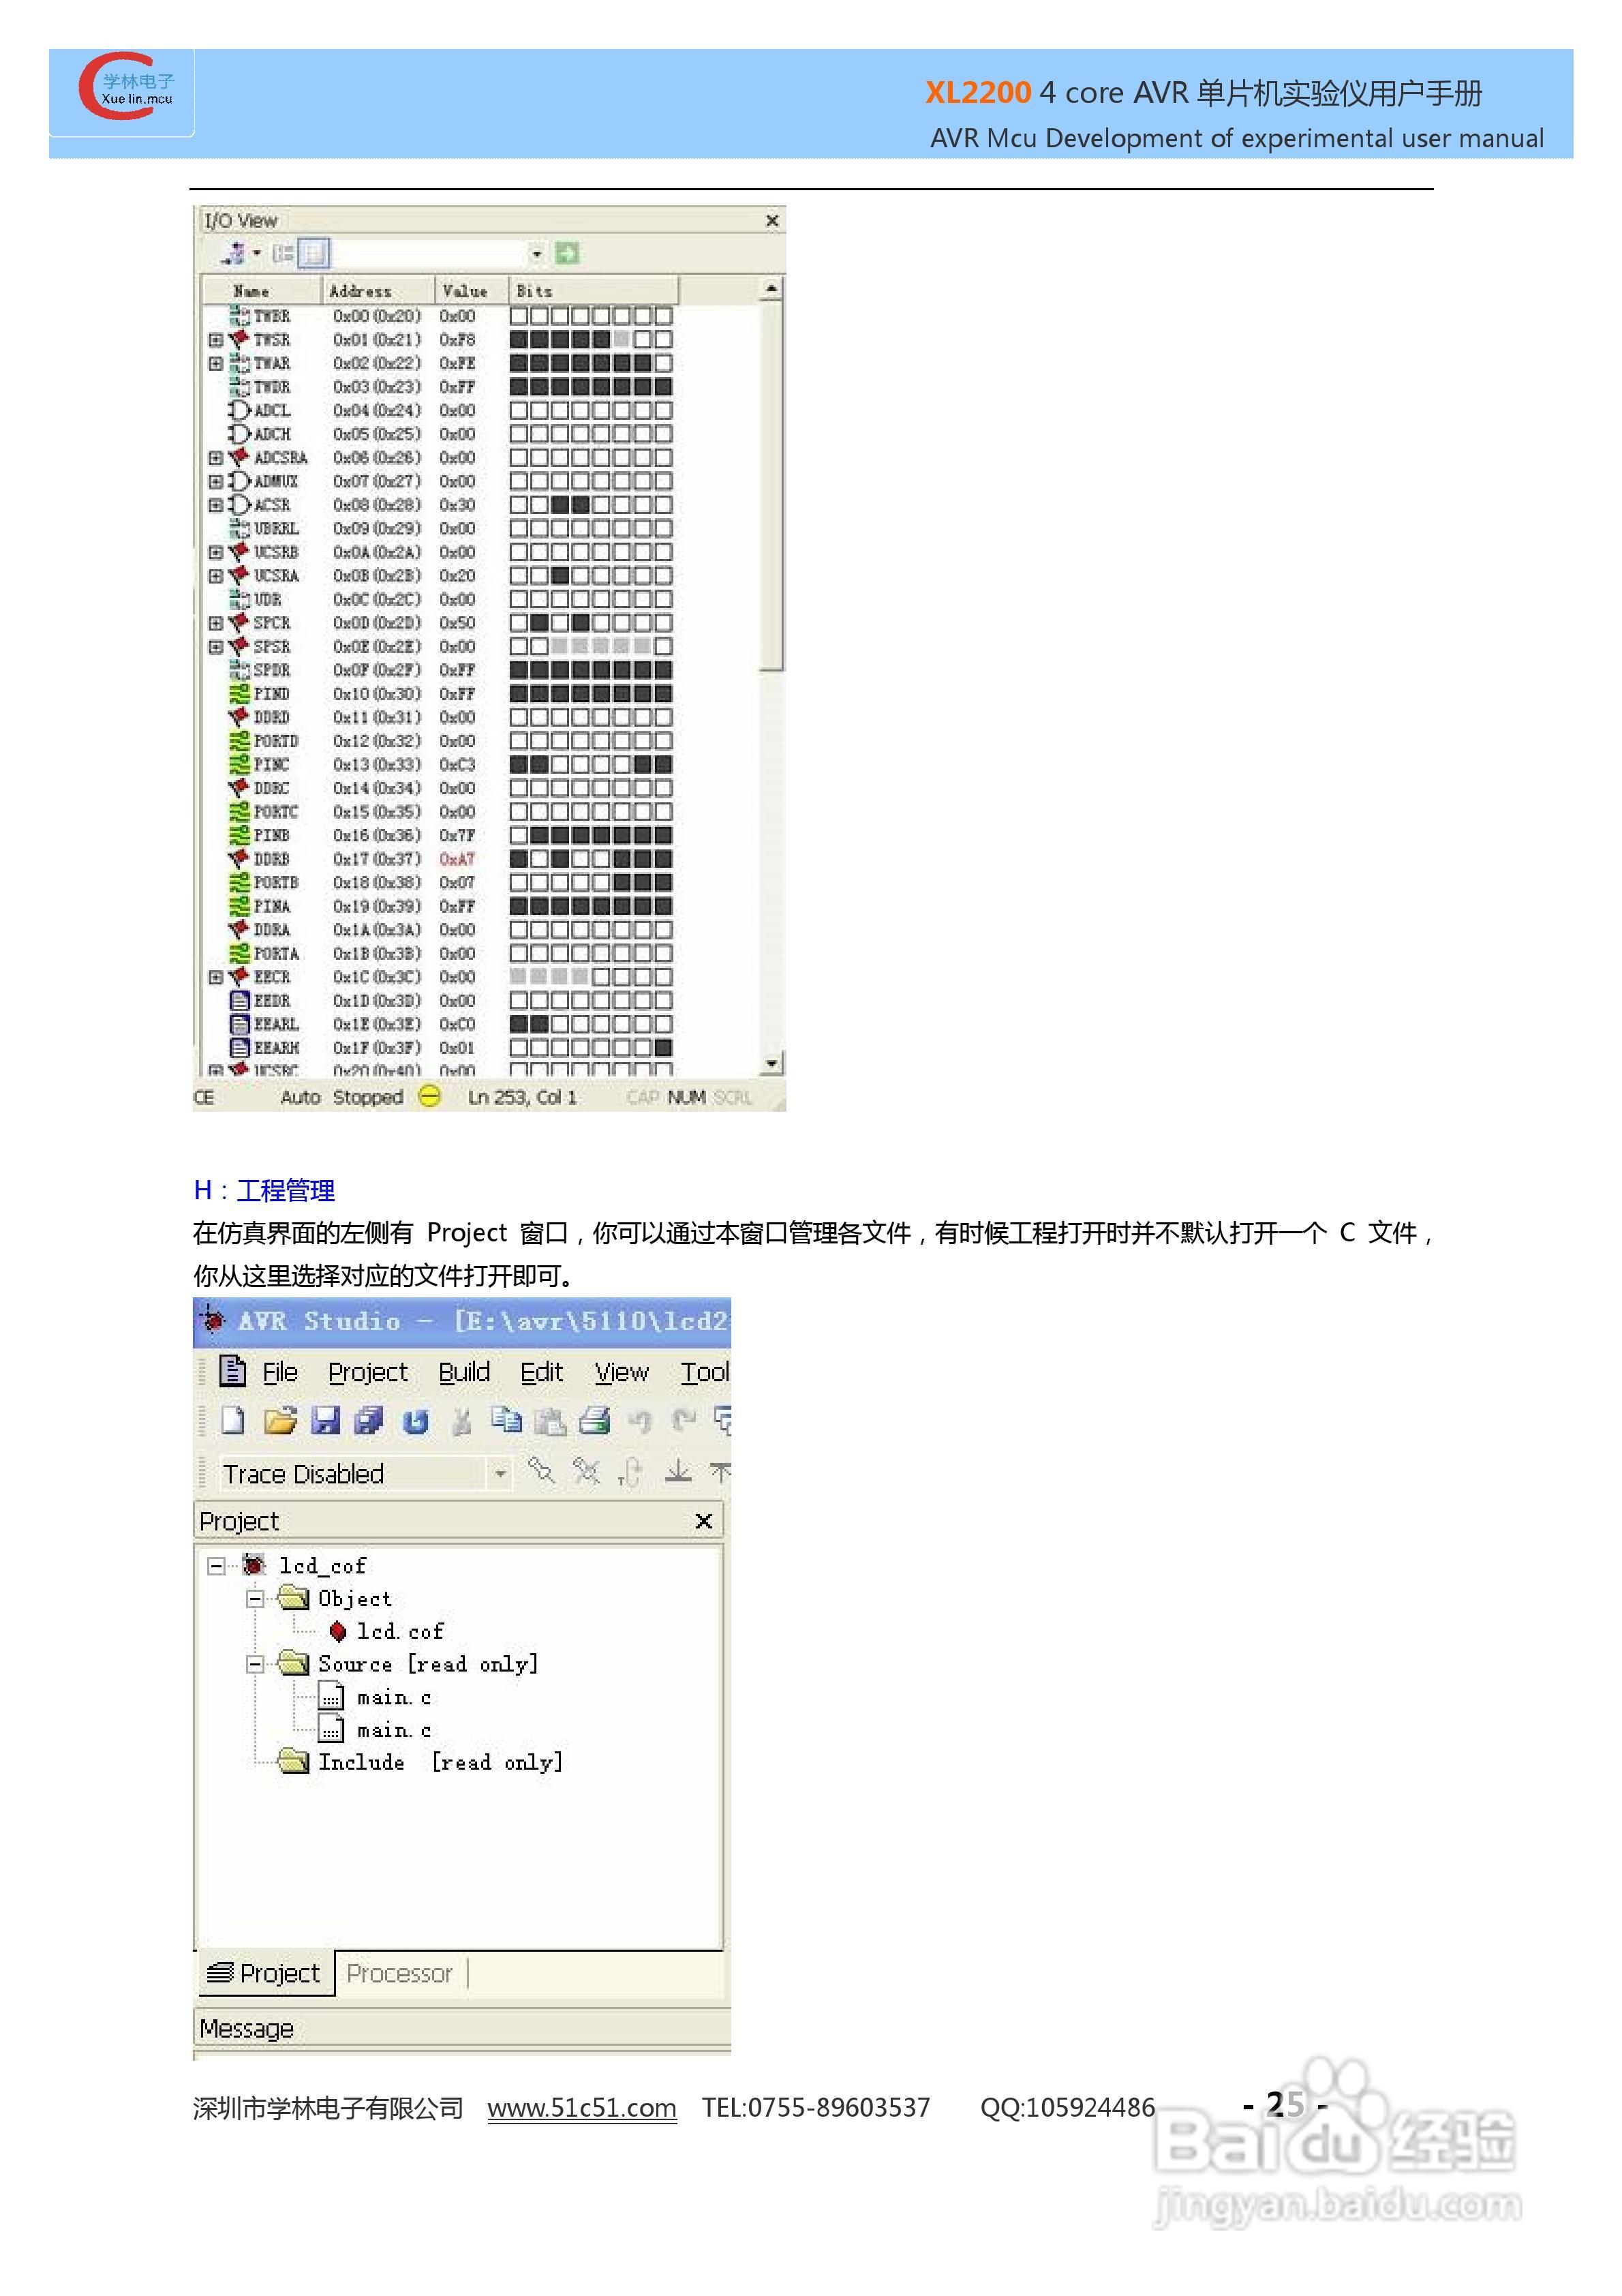Screen dimensions: 1622x2296
Task: Toggle the leftmost bit box of PORTB
Action: pyautogui.click(x=519, y=883)
